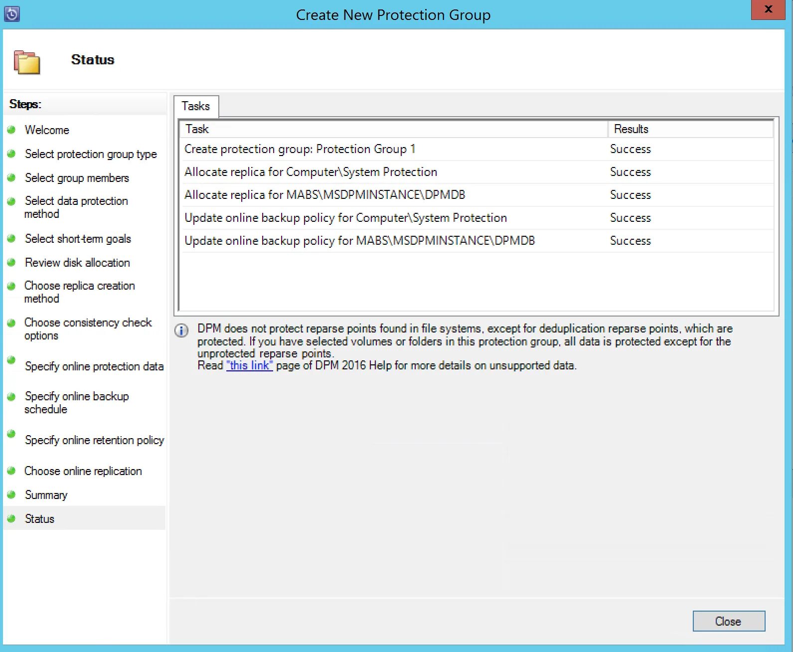Click the Results column header
793x652 pixels.
[x=690, y=129]
